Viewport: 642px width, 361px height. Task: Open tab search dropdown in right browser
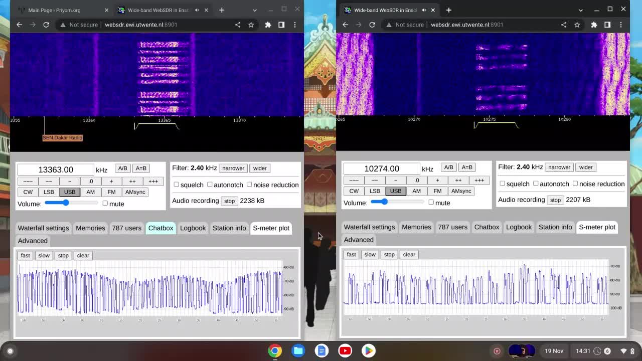pos(581,10)
